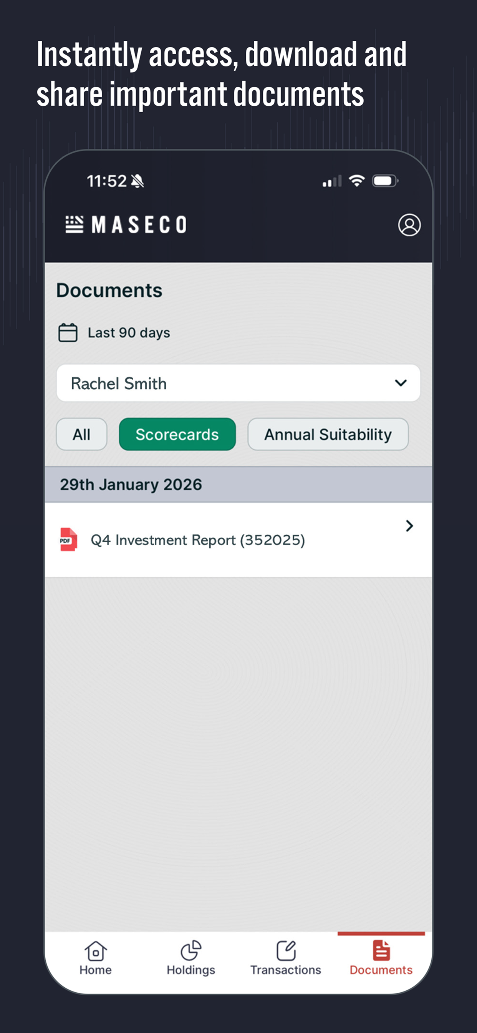
Task: Tap the battery status indicator
Action: click(x=385, y=181)
